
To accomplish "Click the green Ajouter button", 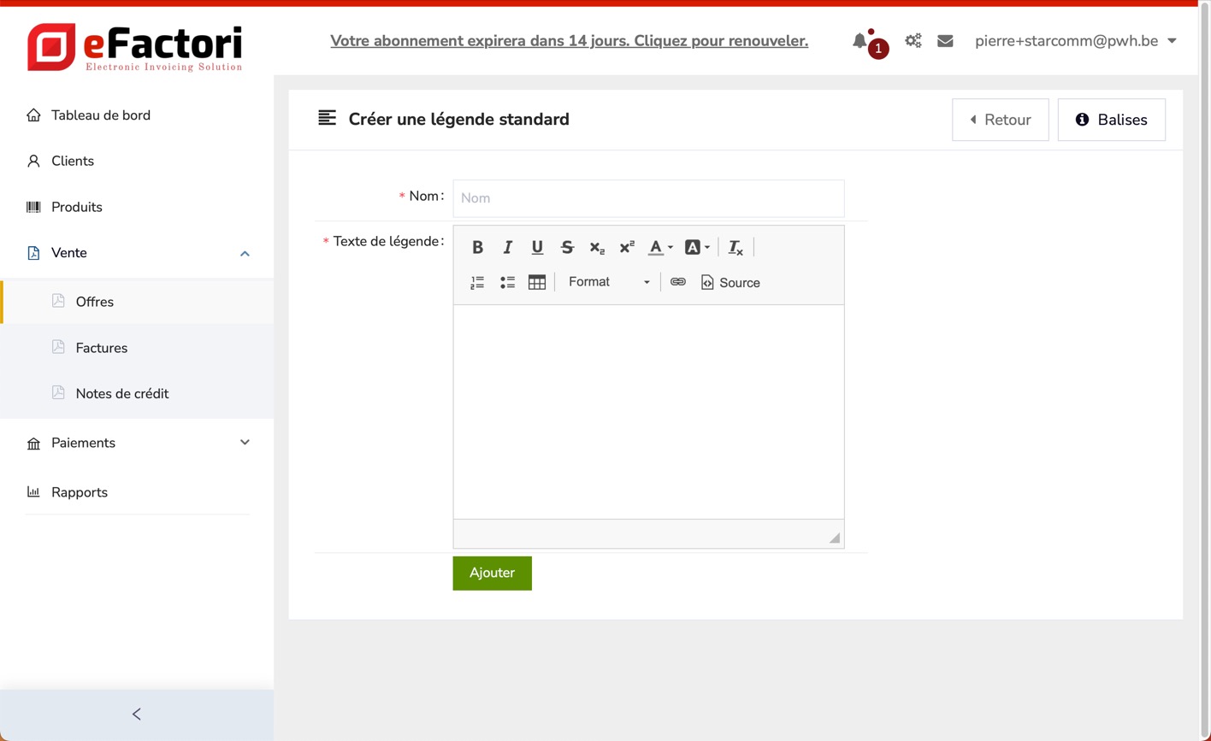I will click(492, 573).
